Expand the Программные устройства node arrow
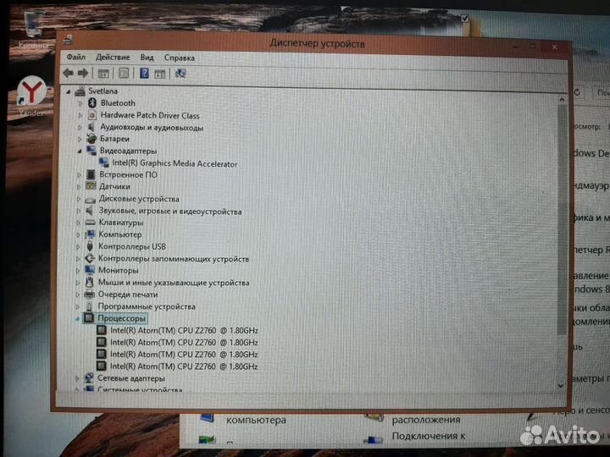Image resolution: width=610 pixels, height=457 pixels. pos(77,306)
